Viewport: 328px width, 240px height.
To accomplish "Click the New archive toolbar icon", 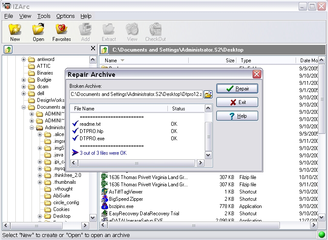I will tap(15, 29).
